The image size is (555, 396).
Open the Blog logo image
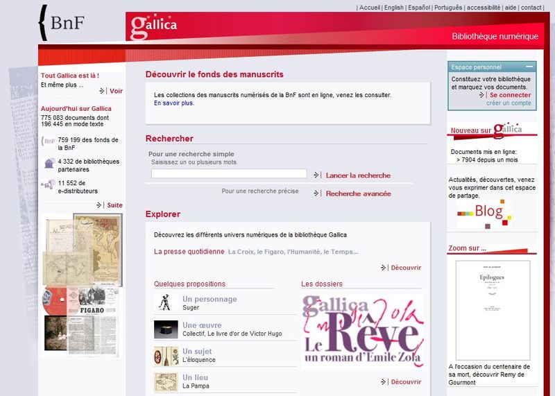tap(484, 214)
